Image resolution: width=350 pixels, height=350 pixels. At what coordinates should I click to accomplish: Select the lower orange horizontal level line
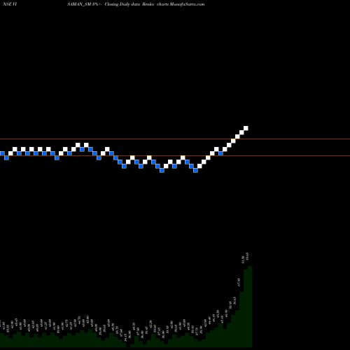click(175, 155)
